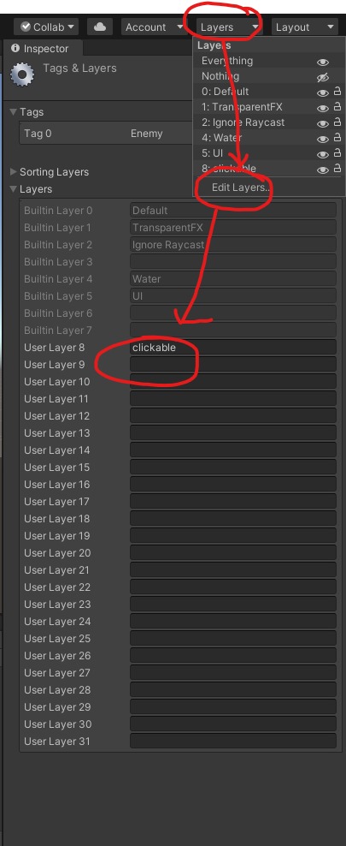
Task: Select Edit Layers... menu entry
Action: [240, 188]
